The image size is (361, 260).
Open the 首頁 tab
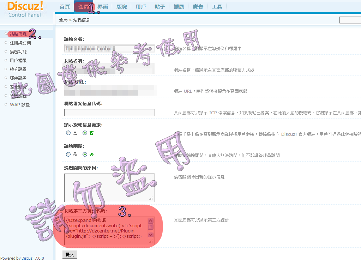(x=65, y=7)
